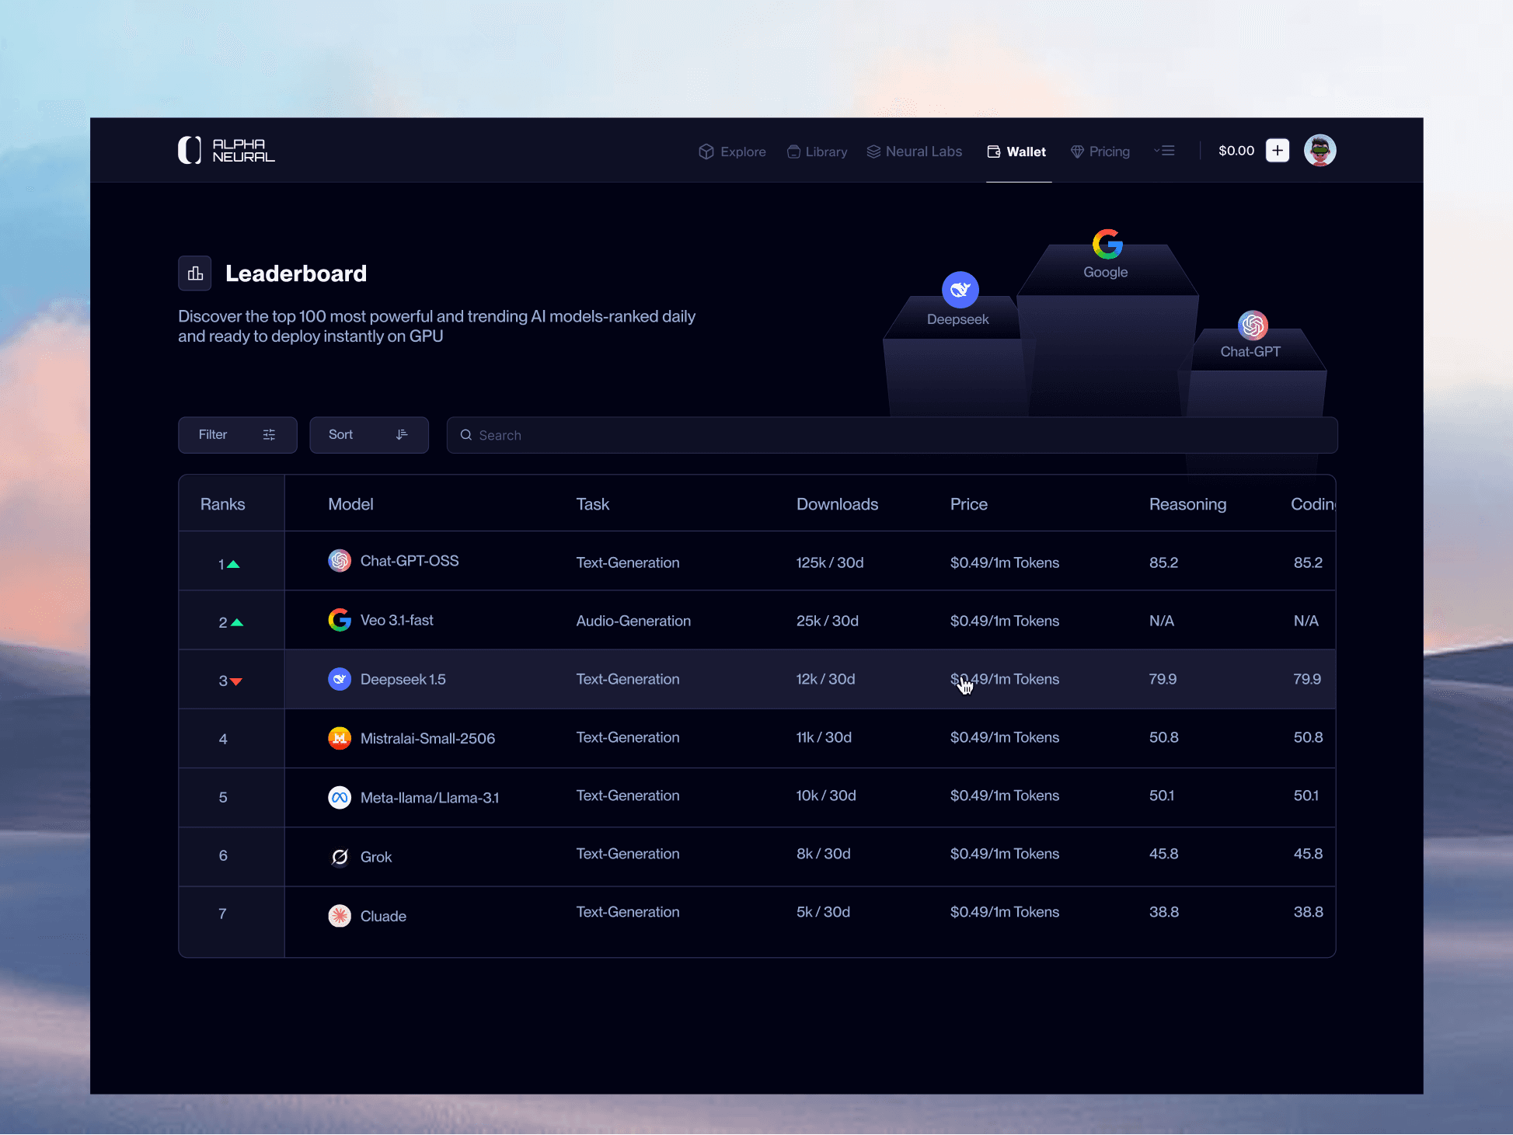
Task: Click the Chat-GPT-OSS model name
Action: coord(409,561)
